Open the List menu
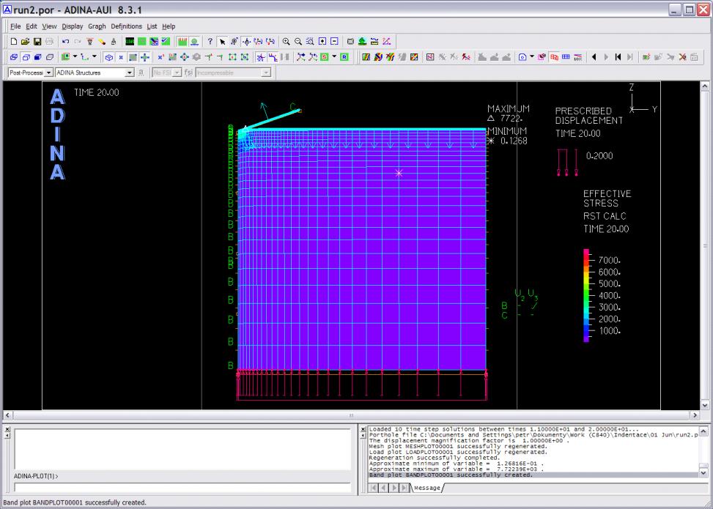Screen dimensions: 713x509 [x=152, y=26]
